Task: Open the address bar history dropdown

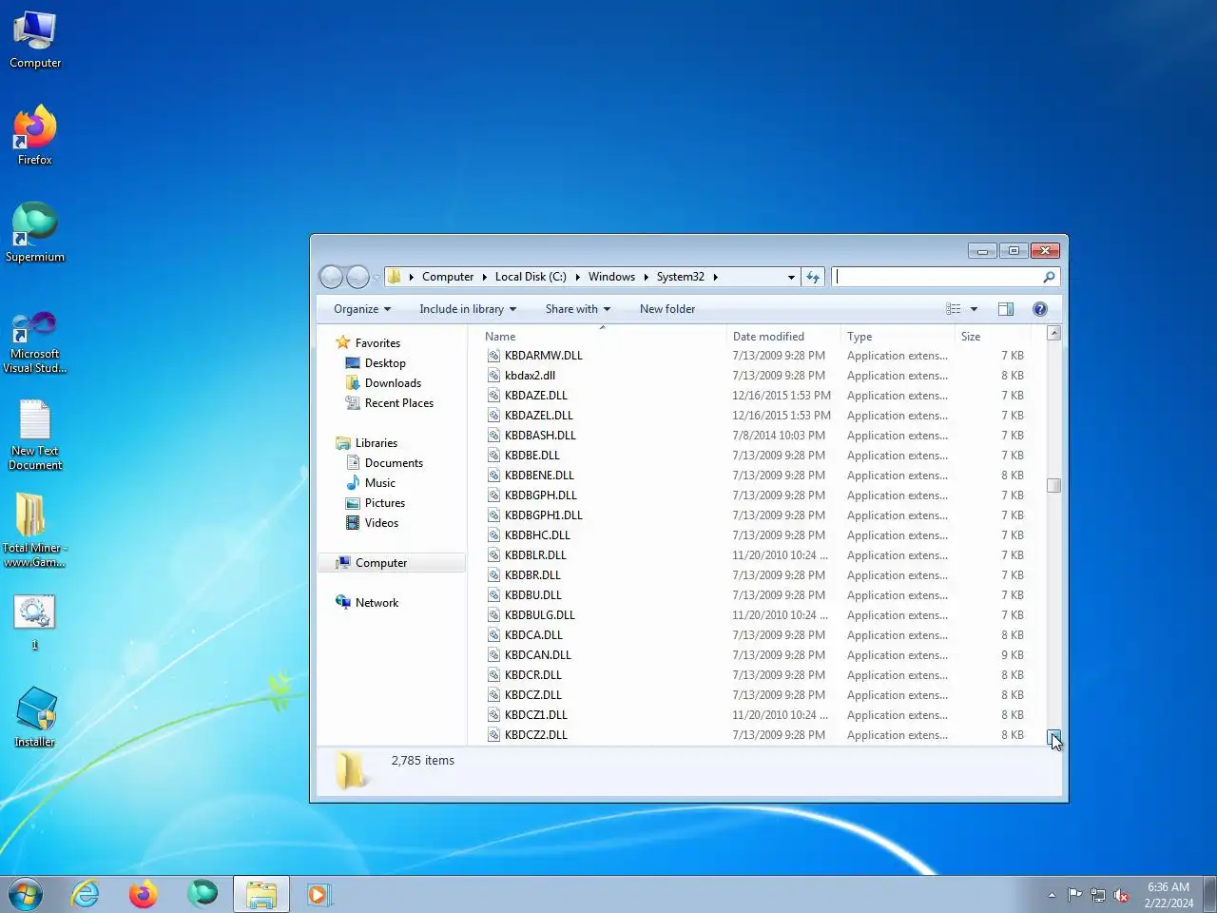Action: (791, 277)
